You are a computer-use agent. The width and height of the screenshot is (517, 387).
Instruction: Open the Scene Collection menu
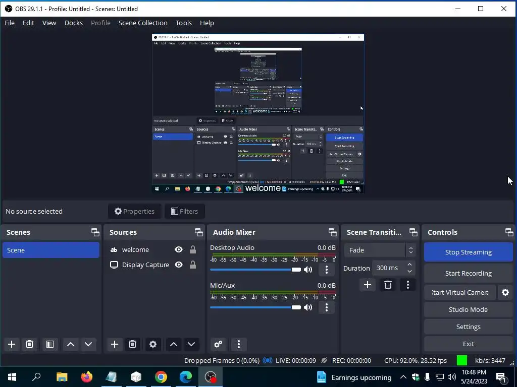143,23
